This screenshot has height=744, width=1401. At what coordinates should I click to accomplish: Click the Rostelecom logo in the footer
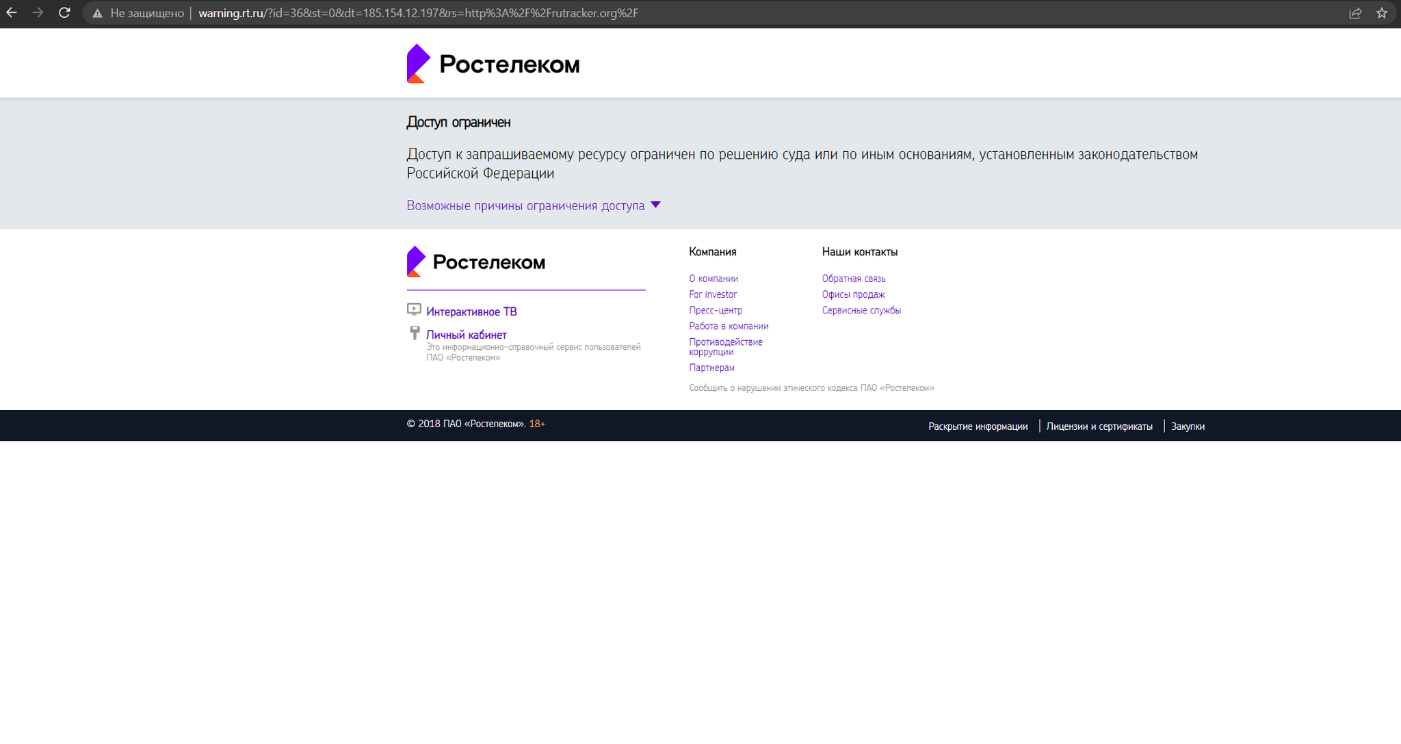tap(476, 261)
